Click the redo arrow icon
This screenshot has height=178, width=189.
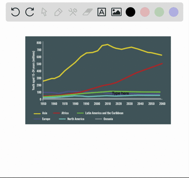coord(30,12)
